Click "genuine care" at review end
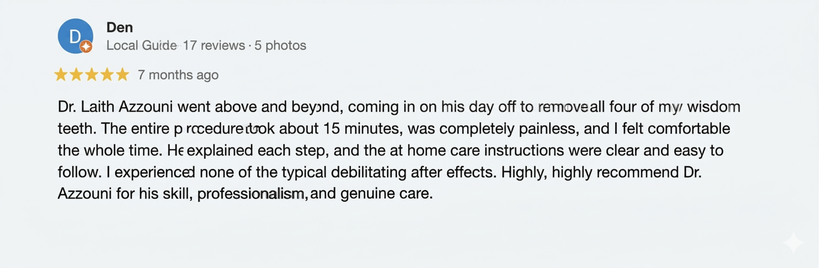The height and width of the screenshot is (268, 819). click(x=386, y=194)
